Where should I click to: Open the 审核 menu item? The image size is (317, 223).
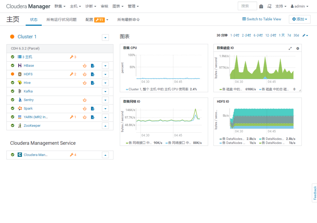104,6
